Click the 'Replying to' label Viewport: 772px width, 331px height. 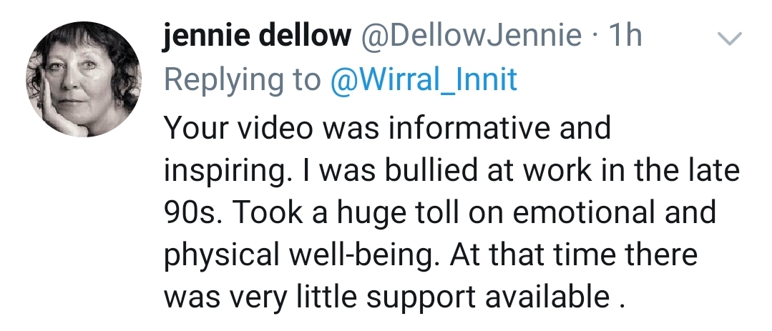(x=243, y=79)
